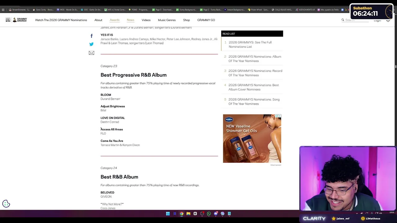Select the BLOOM nominee title

[x=106, y=95]
